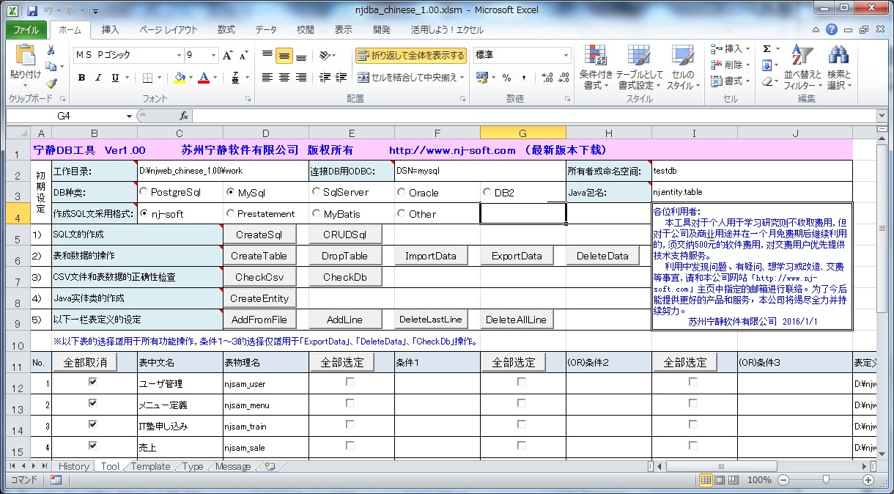Switch to the History sheet tab
This screenshot has width=894, height=494.
coord(73,466)
